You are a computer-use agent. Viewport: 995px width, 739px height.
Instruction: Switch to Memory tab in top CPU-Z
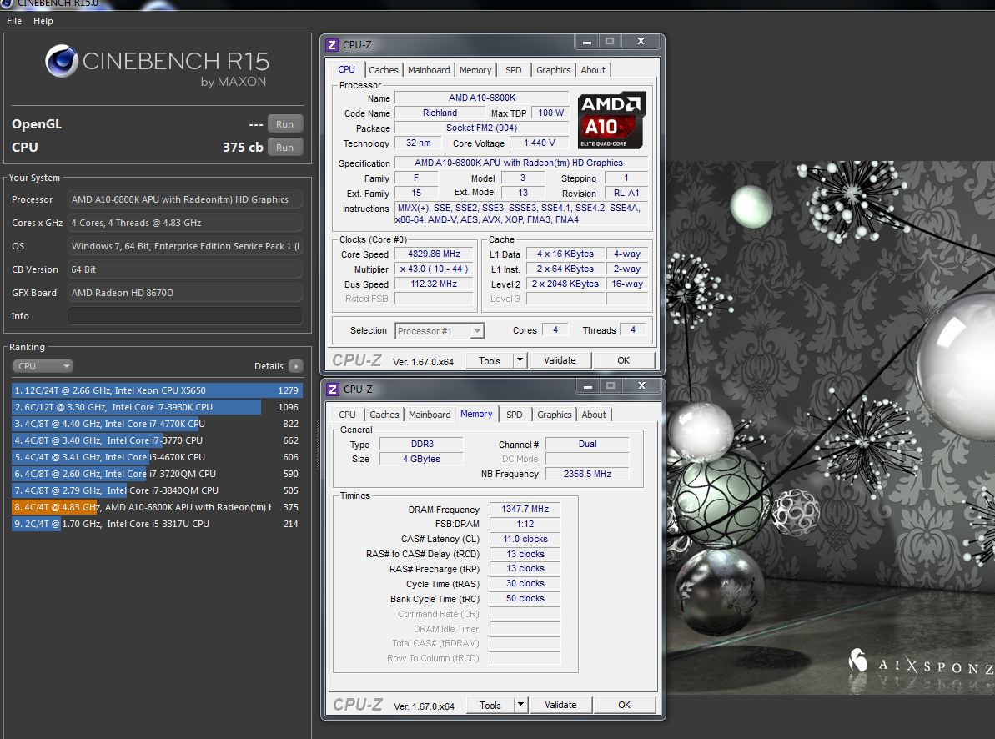tap(475, 70)
